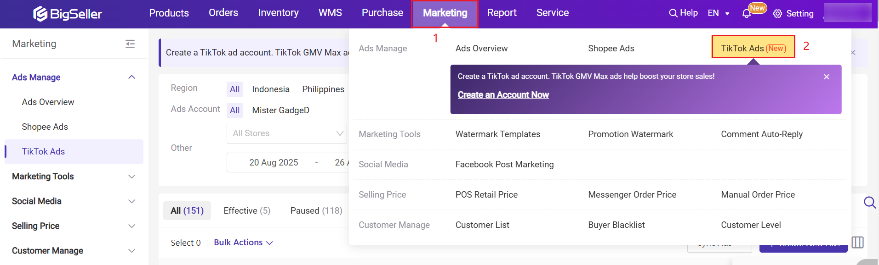
Task: Expand the Marketing Tools sidebar section
Action: [x=74, y=177]
